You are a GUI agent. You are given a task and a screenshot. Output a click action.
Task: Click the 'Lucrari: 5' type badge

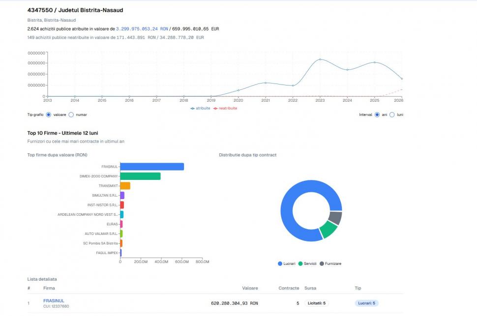(x=366, y=303)
